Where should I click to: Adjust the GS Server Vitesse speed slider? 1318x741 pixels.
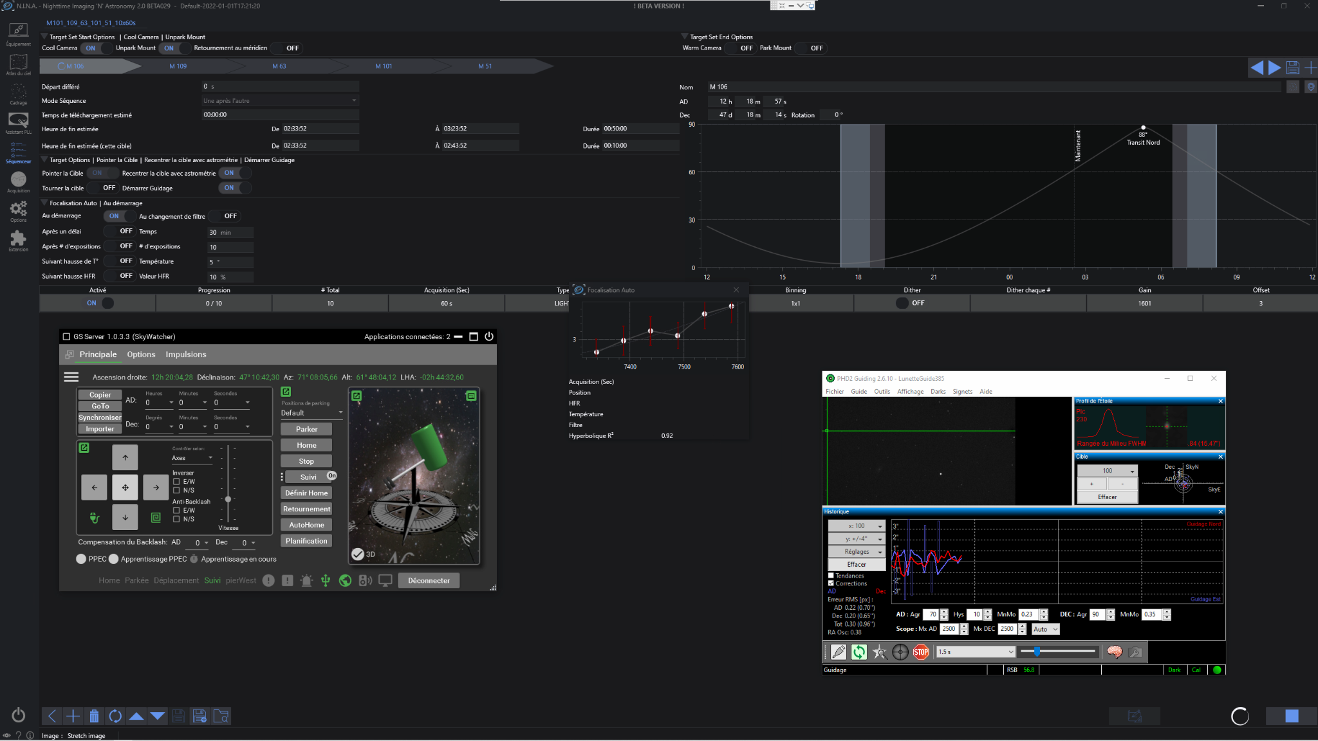(x=228, y=499)
